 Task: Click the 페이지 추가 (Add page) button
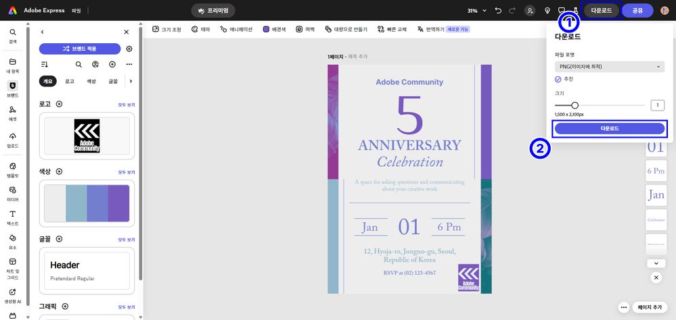coord(650,307)
